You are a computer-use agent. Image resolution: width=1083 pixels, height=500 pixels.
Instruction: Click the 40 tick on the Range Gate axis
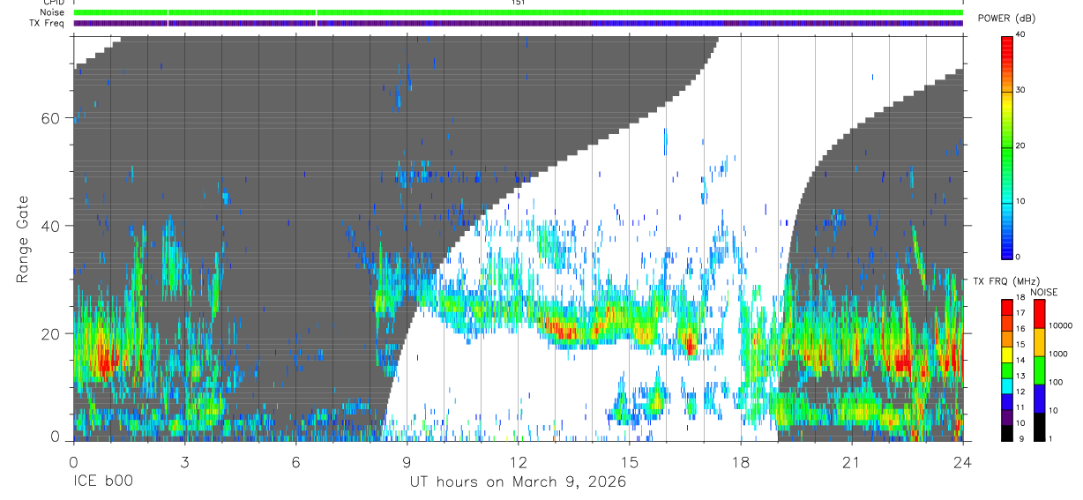pos(49,226)
